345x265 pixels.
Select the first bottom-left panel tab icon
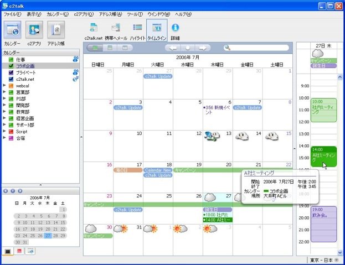[8, 251]
